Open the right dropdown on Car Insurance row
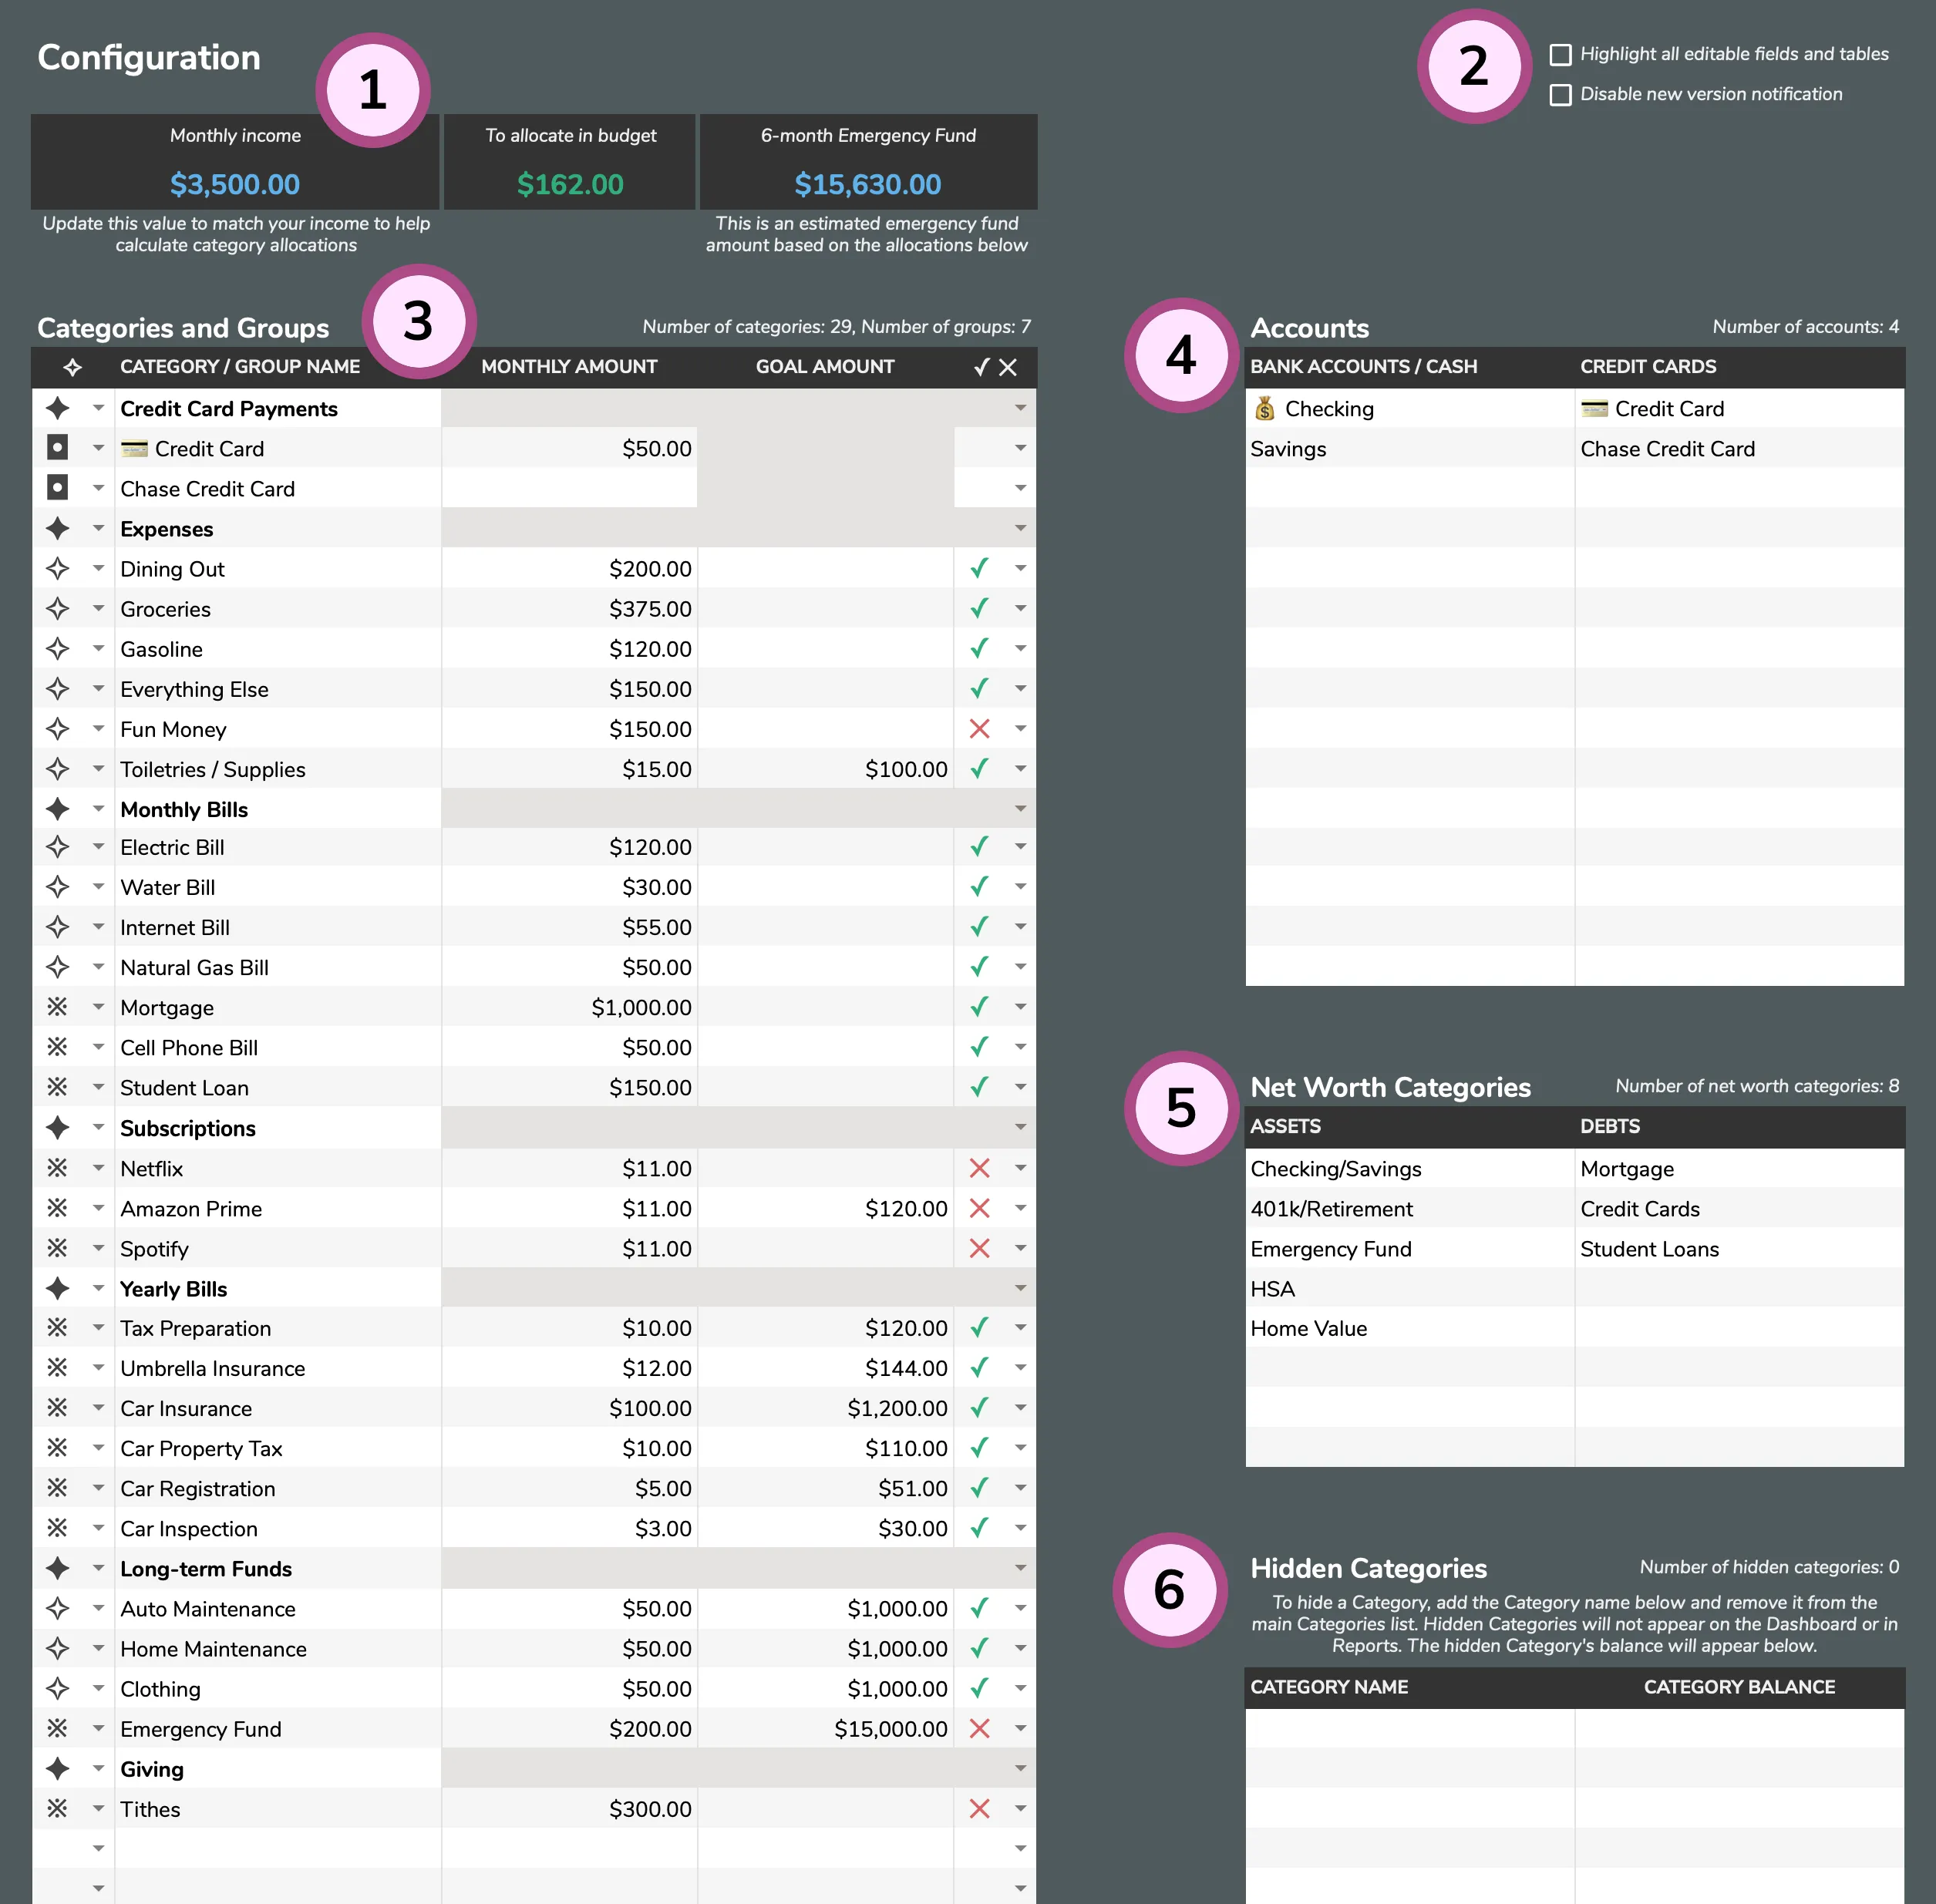1936x1904 pixels. tap(1020, 1408)
